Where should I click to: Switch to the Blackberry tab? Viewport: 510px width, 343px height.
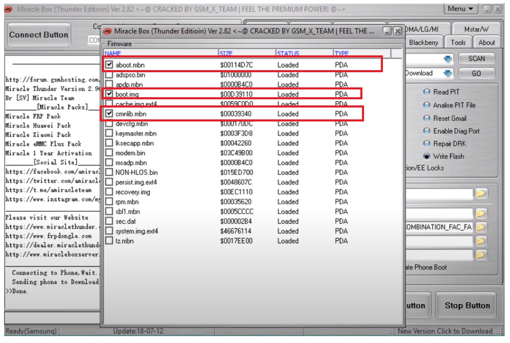point(423,42)
